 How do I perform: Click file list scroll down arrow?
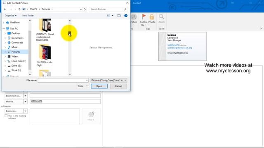pyautogui.click(x=70, y=75)
